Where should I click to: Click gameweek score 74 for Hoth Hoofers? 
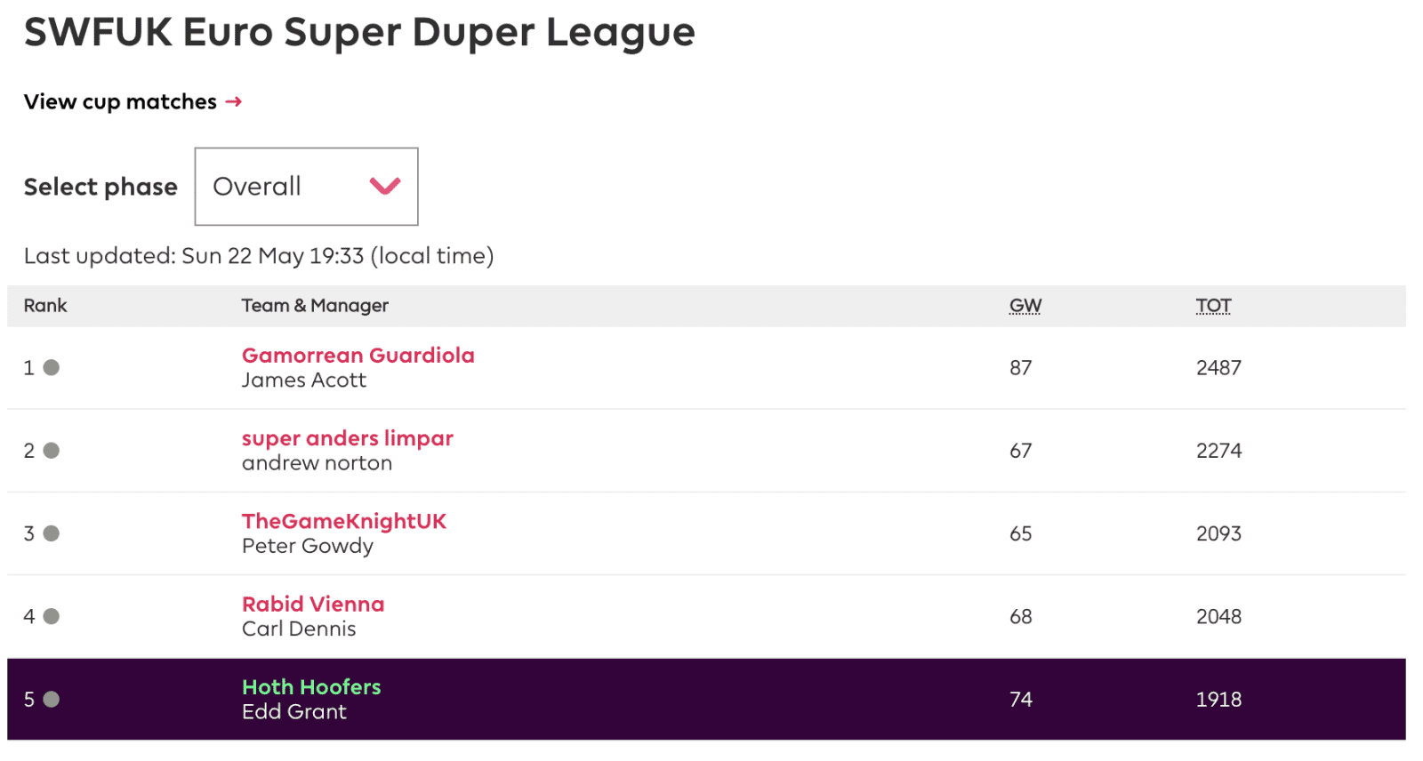point(1021,700)
